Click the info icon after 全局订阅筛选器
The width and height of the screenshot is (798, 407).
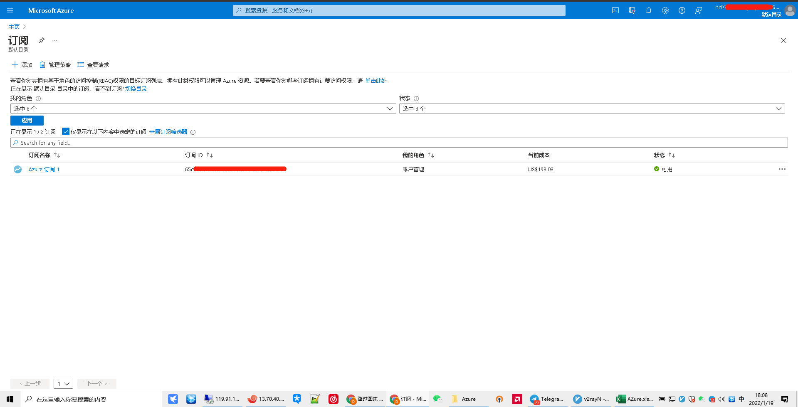click(x=193, y=132)
